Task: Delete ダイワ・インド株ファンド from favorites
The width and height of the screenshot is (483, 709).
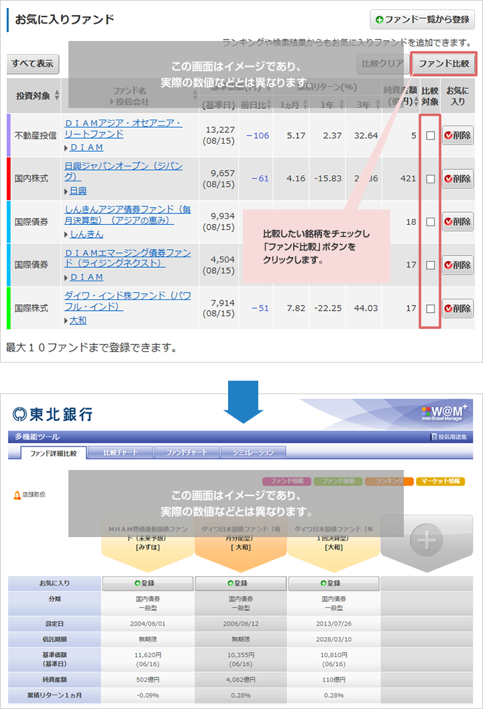Action: (458, 308)
